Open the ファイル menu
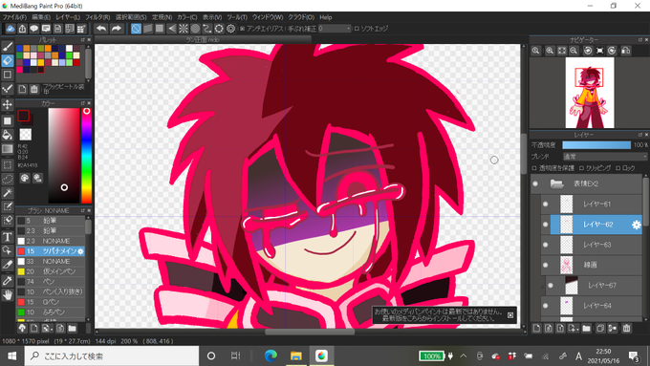Viewport: 650px width, 366px height. tap(14, 17)
